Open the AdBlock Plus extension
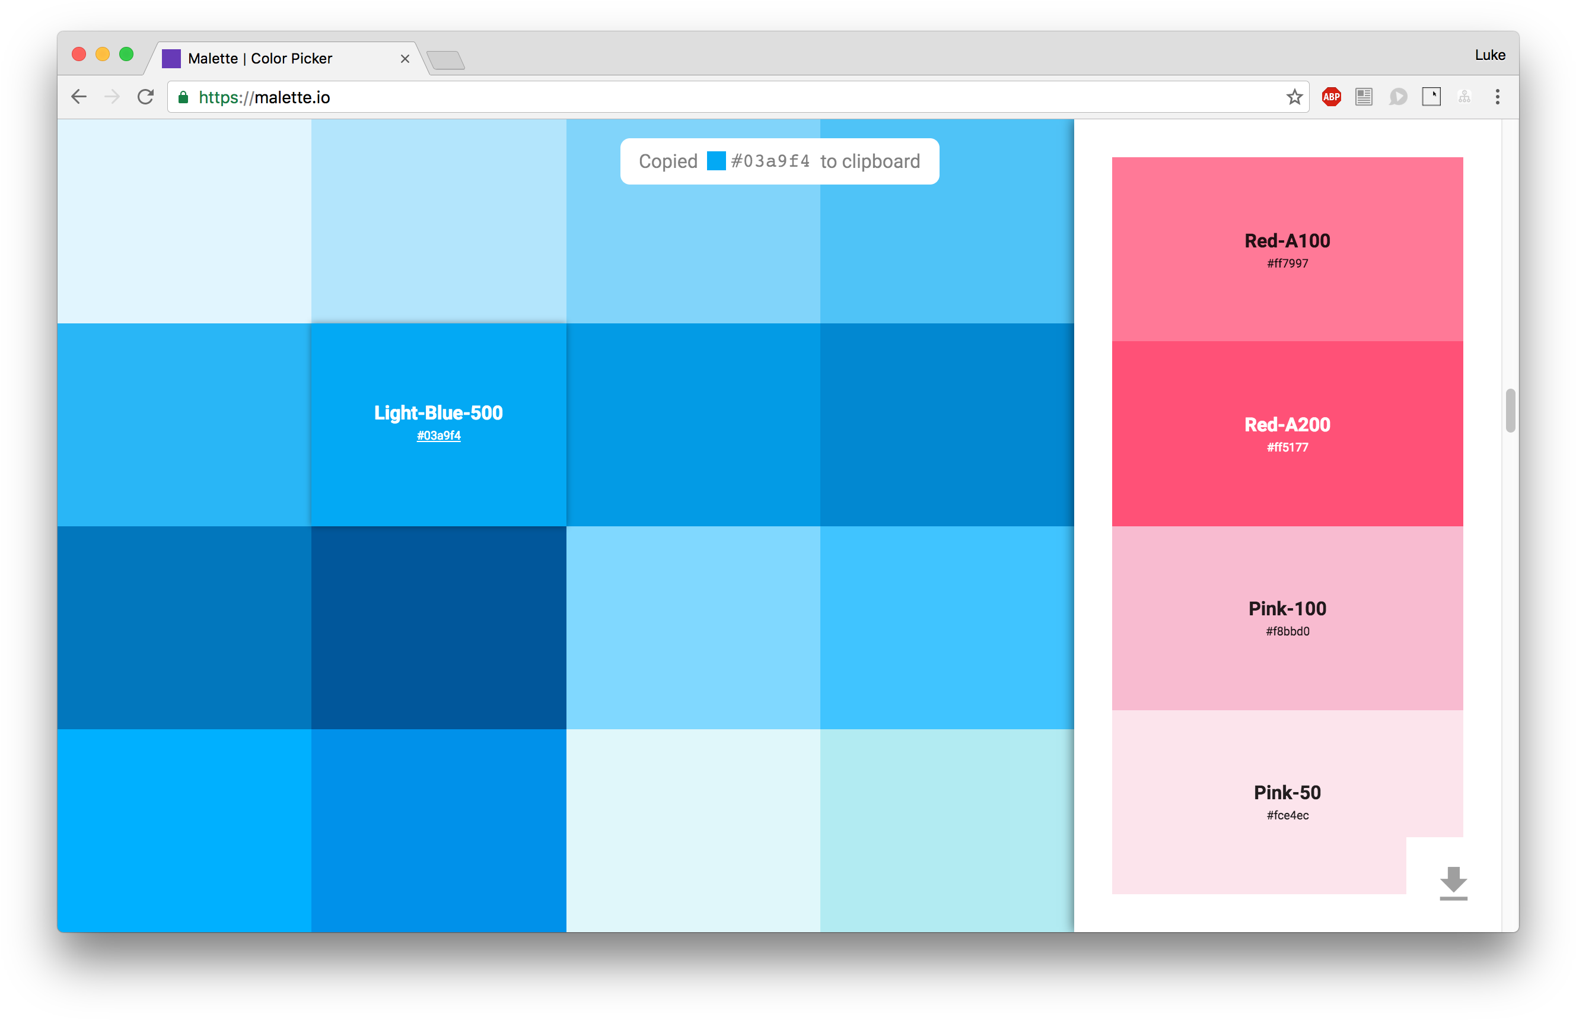 pos(1331,97)
